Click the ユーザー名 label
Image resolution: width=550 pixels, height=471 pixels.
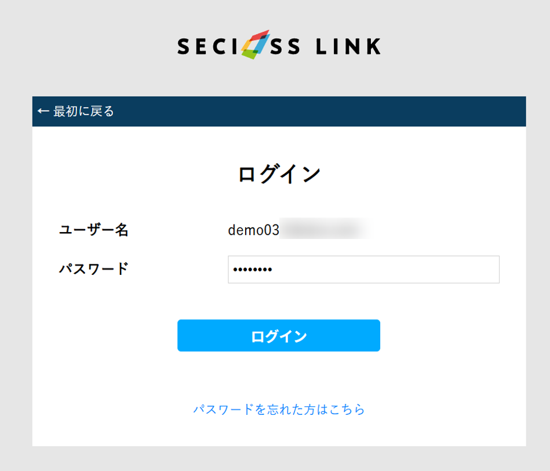(x=94, y=230)
